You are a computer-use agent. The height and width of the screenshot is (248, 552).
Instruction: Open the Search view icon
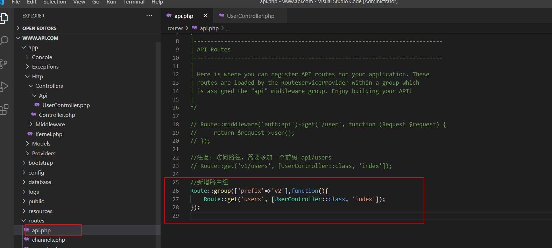tap(3, 41)
